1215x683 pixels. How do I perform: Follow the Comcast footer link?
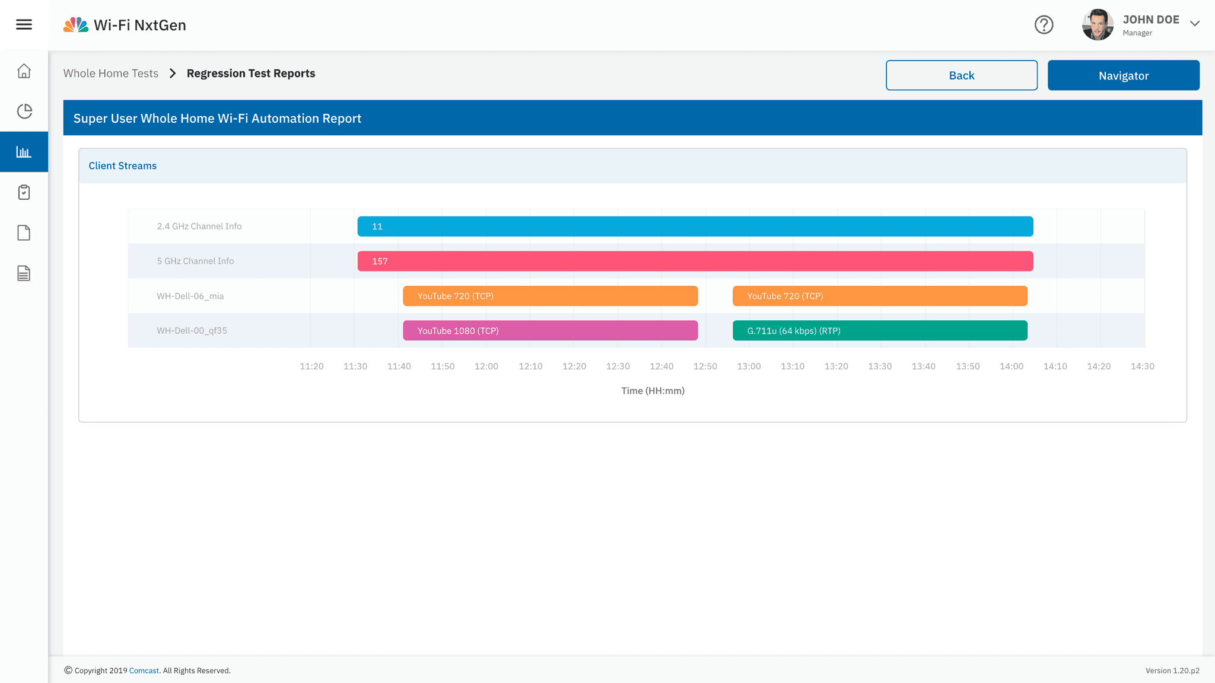pyautogui.click(x=144, y=671)
